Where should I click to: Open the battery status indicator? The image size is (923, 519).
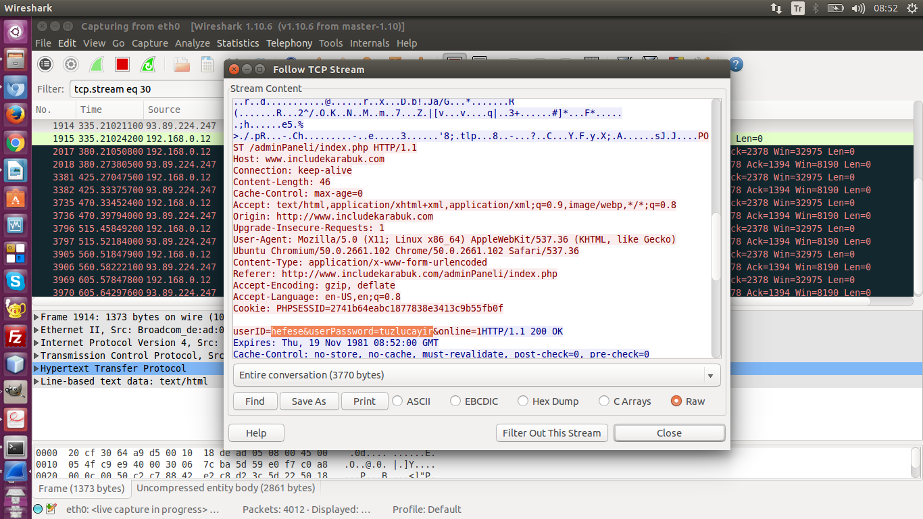(836, 8)
